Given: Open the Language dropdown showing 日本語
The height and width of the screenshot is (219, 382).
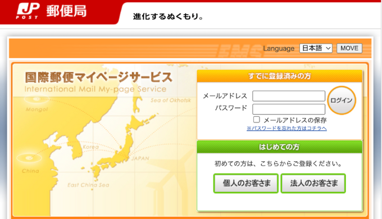Looking at the screenshot, I should pyautogui.click(x=316, y=48).
